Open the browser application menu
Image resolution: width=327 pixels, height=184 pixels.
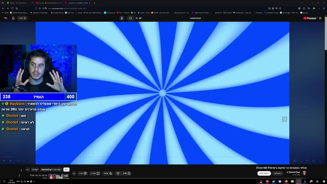click(324, 8)
